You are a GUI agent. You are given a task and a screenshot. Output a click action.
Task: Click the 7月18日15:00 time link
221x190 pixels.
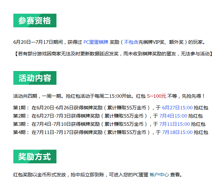(177, 132)
